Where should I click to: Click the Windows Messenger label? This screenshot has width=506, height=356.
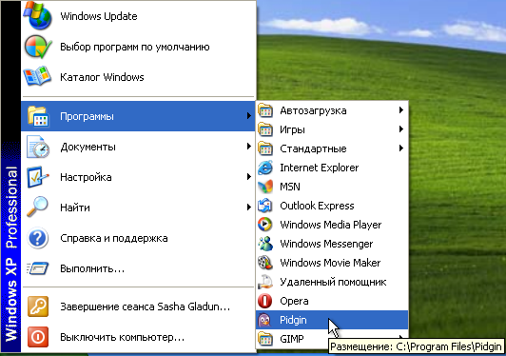click(326, 244)
